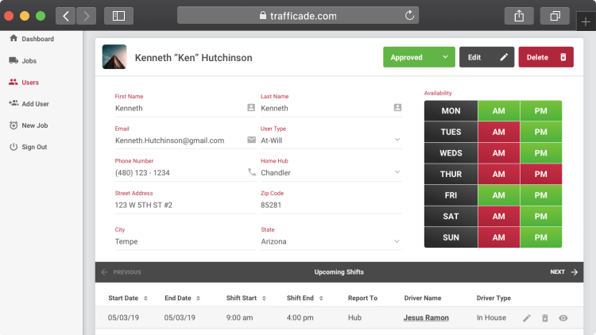Click the red Delete button
596x335 pixels.
click(546, 57)
